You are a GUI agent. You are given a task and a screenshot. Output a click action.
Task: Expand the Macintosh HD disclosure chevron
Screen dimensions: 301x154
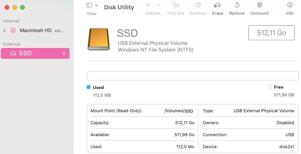tap(4, 31)
